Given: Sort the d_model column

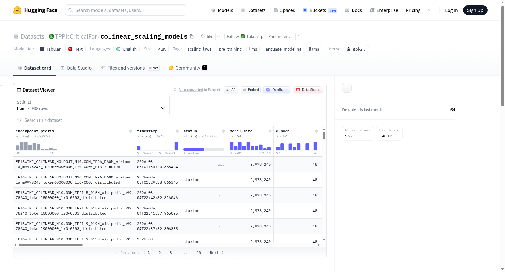Looking at the screenshot, I should tap(316, 131).
